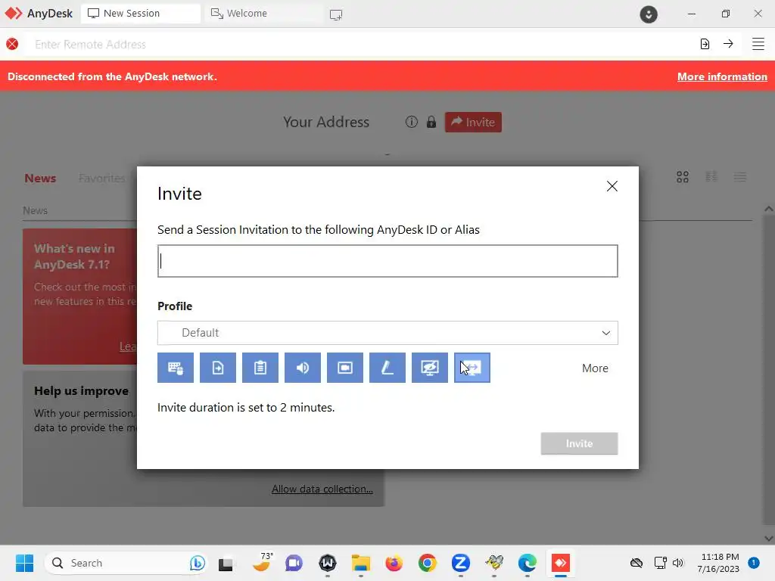Image resolution: width=775 pixels, height=581 pixels.
Task: Toggle switch sides permission icon
Action: (x=472, y=368)
